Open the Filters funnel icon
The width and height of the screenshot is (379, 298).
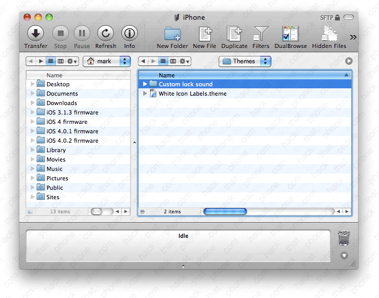click(x=261, y=34)
